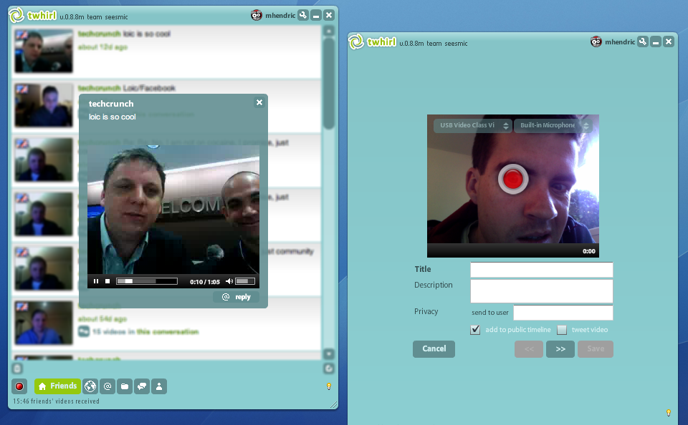Open settings wrench in right twhirl window

point(643,41)
